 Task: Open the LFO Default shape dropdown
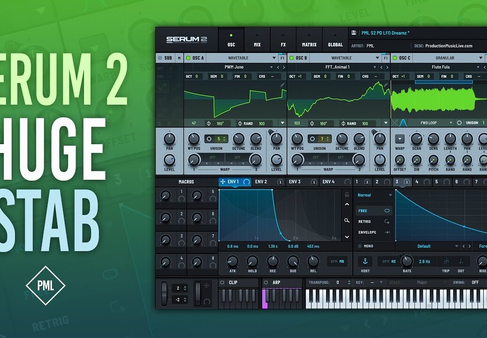coord(428,246)
